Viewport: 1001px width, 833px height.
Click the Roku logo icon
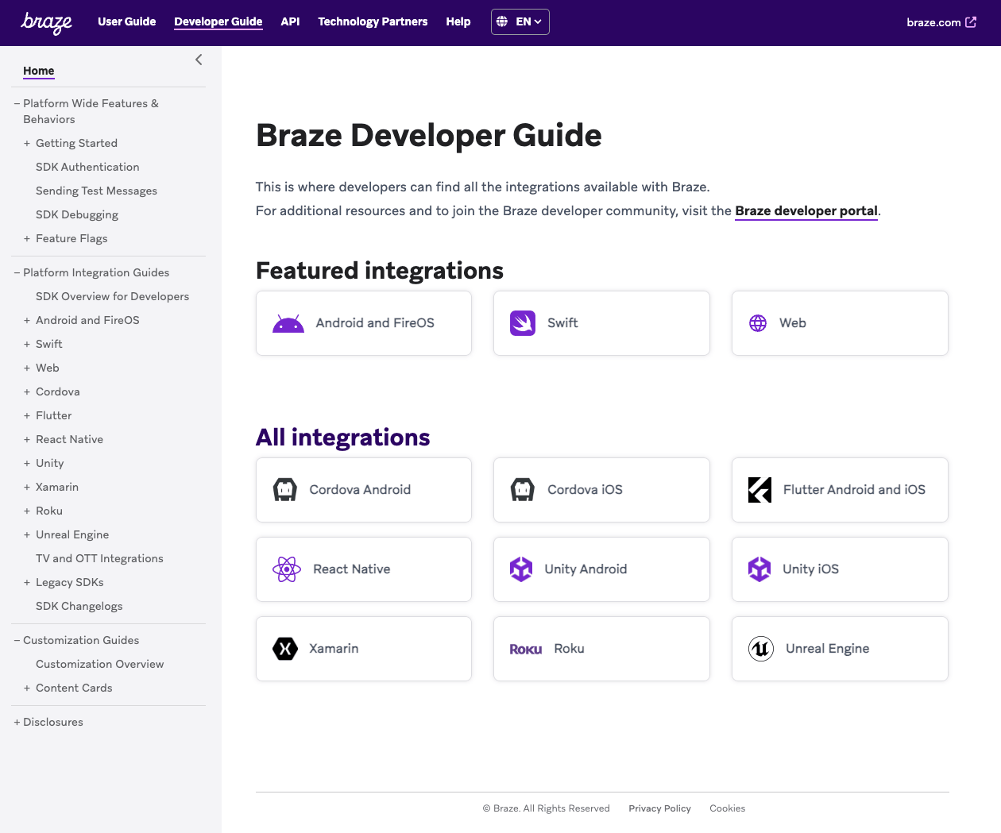[526, 650]
